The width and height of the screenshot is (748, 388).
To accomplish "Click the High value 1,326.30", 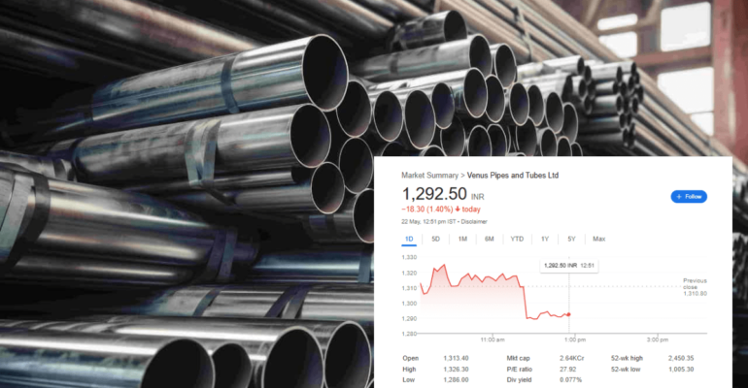I will tap(456, 370).
